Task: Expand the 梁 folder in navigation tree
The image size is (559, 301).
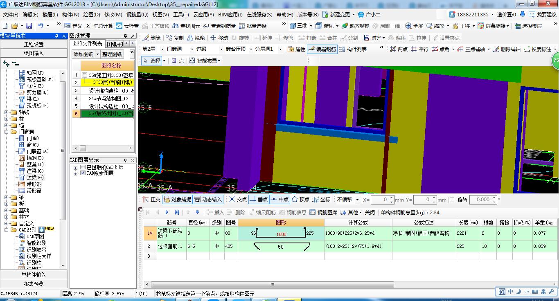Action: [x=7, y=197]
